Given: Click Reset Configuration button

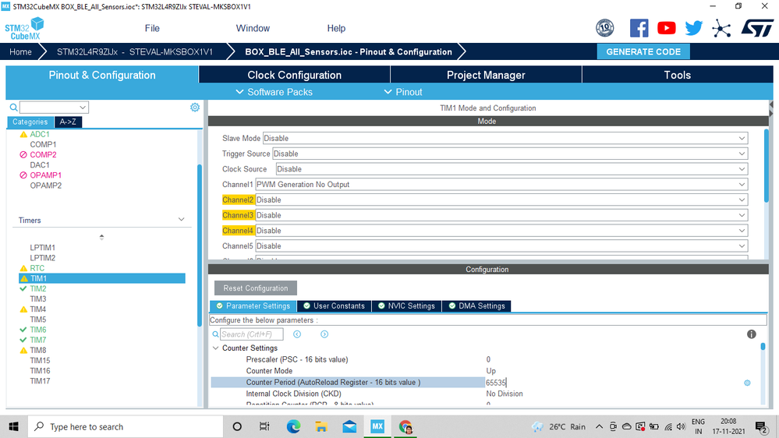Looking at the screenshot, I should 255,288.
